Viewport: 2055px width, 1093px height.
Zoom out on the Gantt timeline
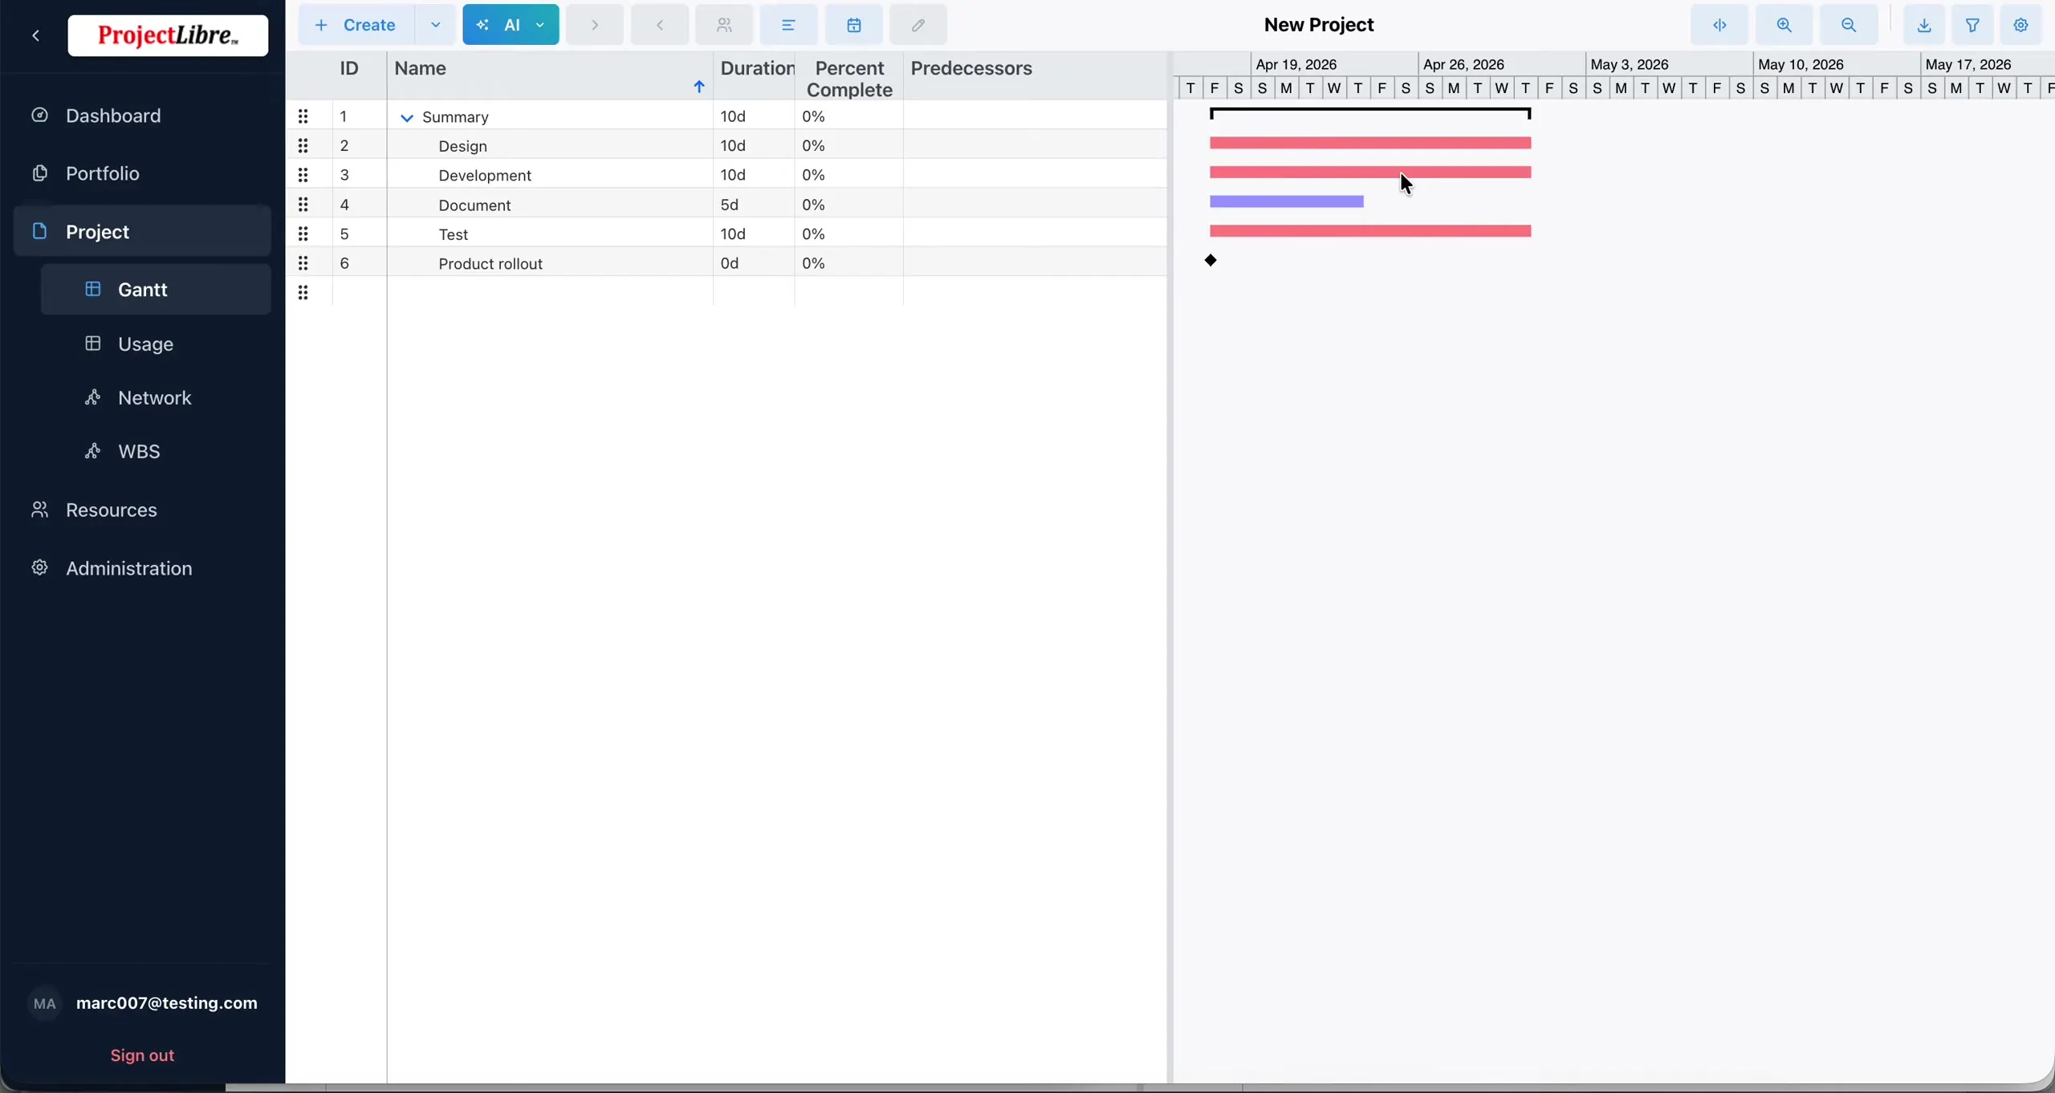(1849, 25)
